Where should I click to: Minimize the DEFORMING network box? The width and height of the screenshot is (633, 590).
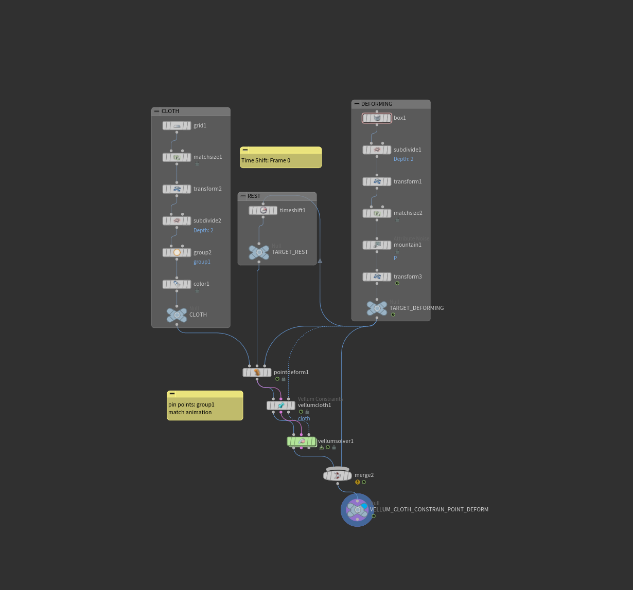point(357,104)
